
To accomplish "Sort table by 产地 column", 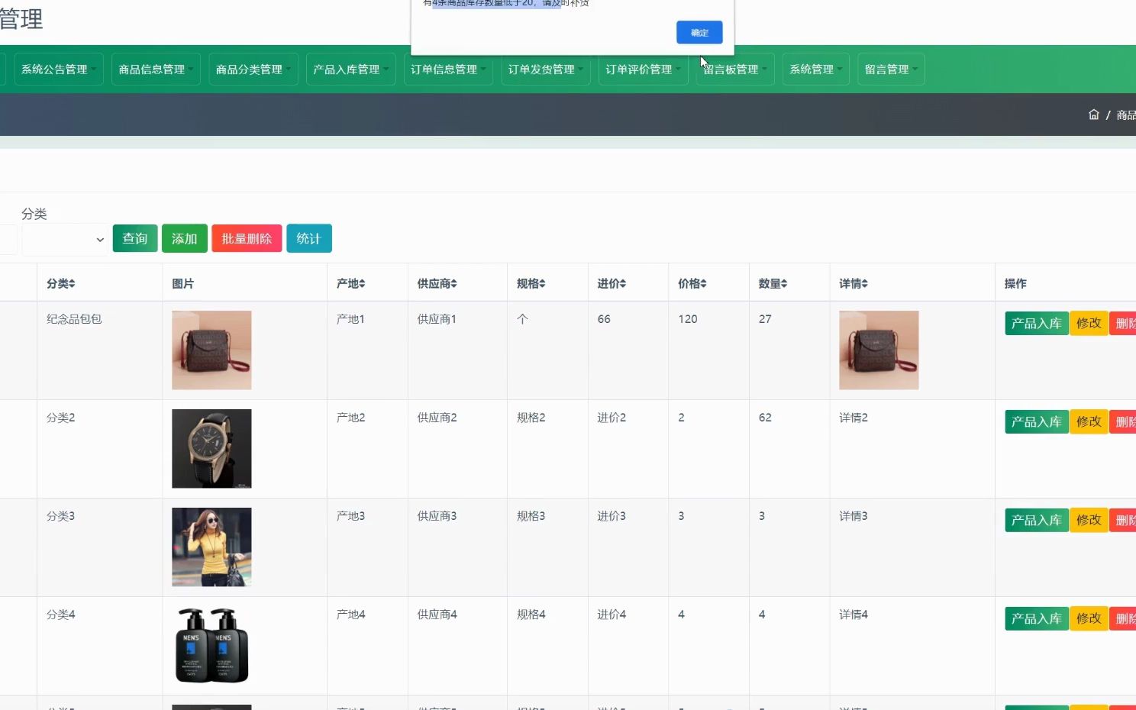I will 351,283.
